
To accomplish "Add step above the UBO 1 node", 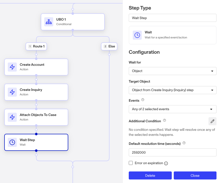I will [x=73, y=9].
